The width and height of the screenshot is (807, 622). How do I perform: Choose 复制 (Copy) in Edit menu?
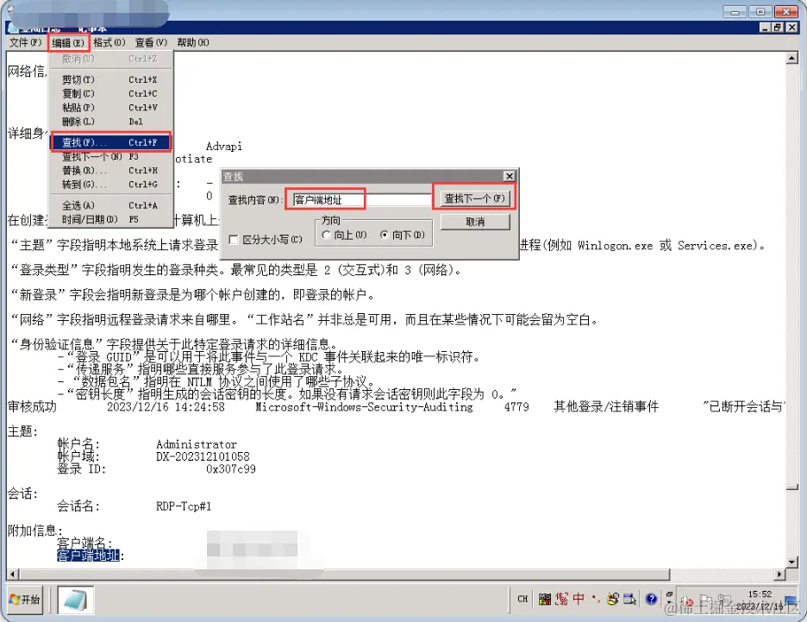[x=110, y=94]
